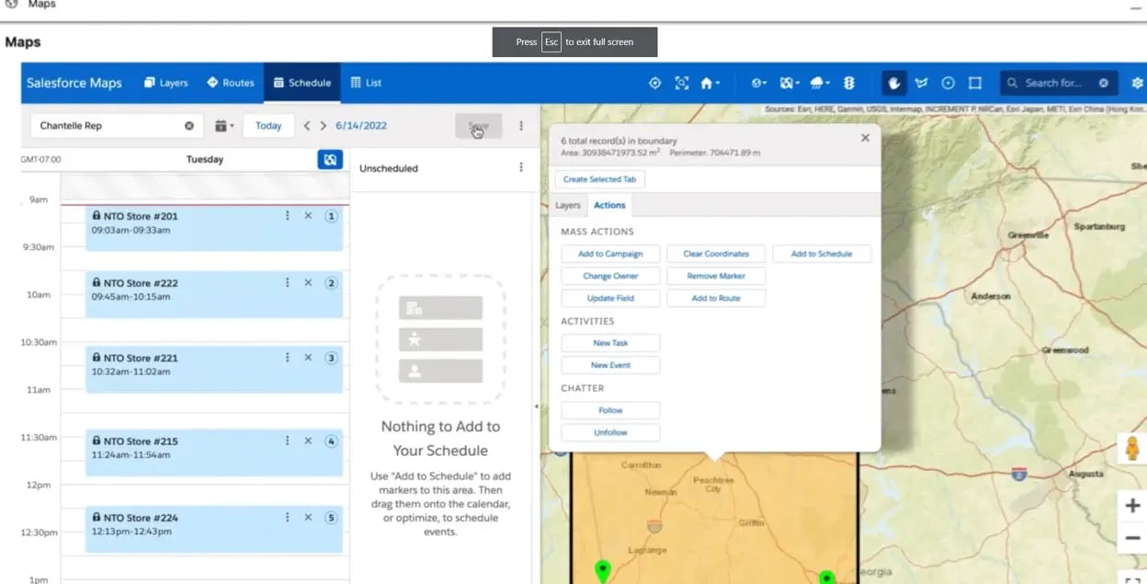Open options menu for NTO Store #201
The height and width of the screenshot is (584, 1147).
(x=288, y=215)
